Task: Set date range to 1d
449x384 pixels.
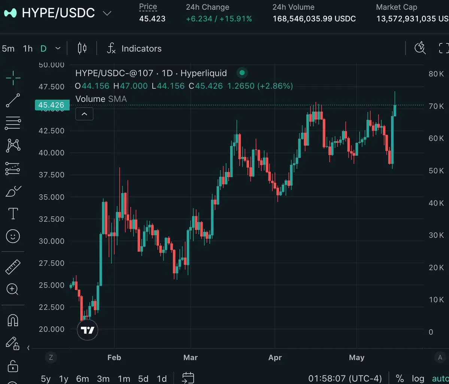Action: 162,379
